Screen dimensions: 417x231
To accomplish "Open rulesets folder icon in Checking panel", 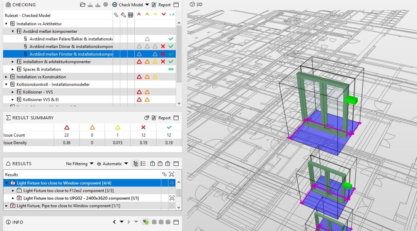I will (x=83, y=5).
